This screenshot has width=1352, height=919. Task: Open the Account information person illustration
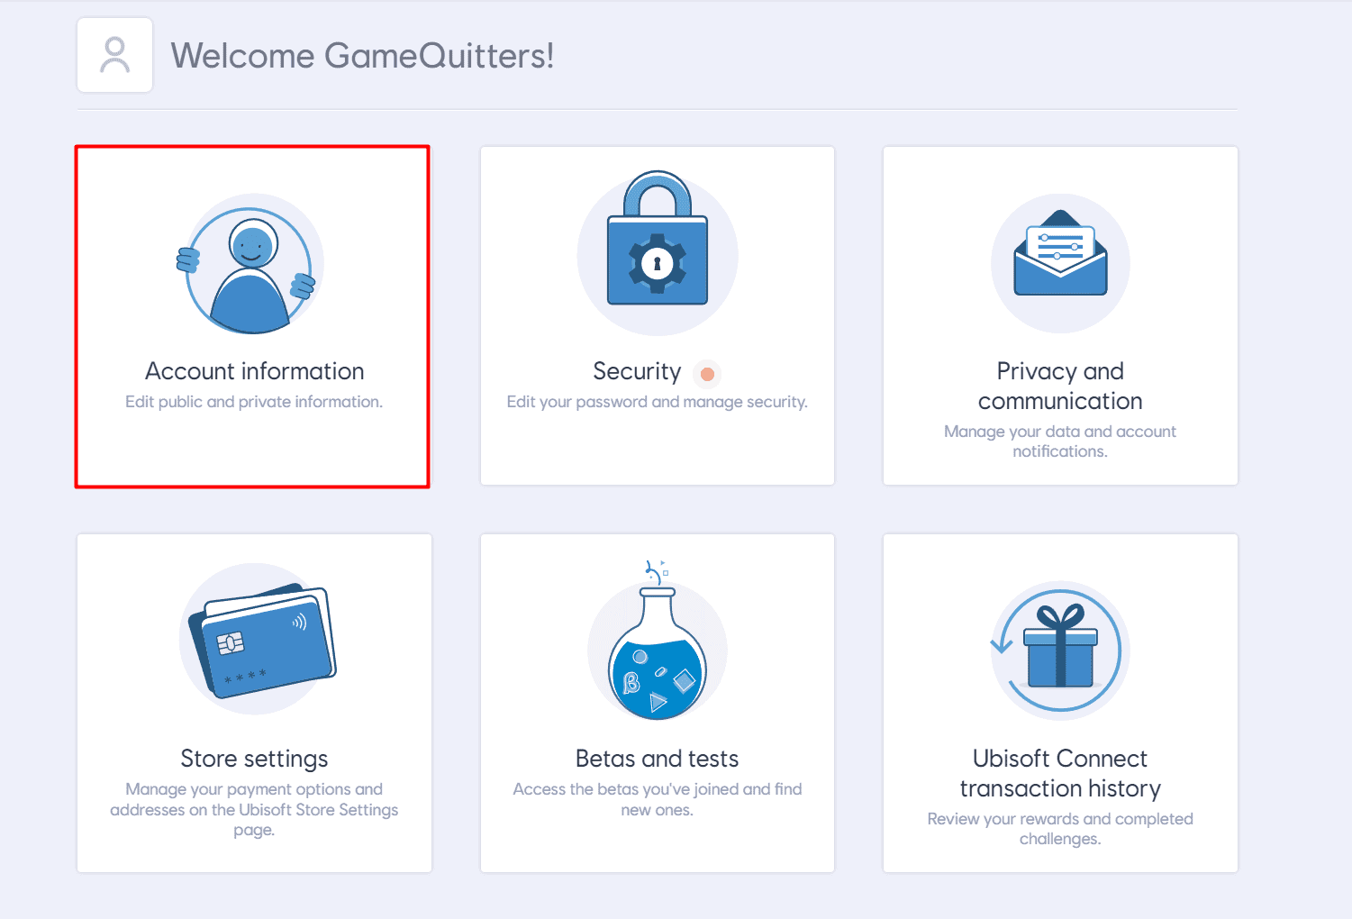coord(250,265)
